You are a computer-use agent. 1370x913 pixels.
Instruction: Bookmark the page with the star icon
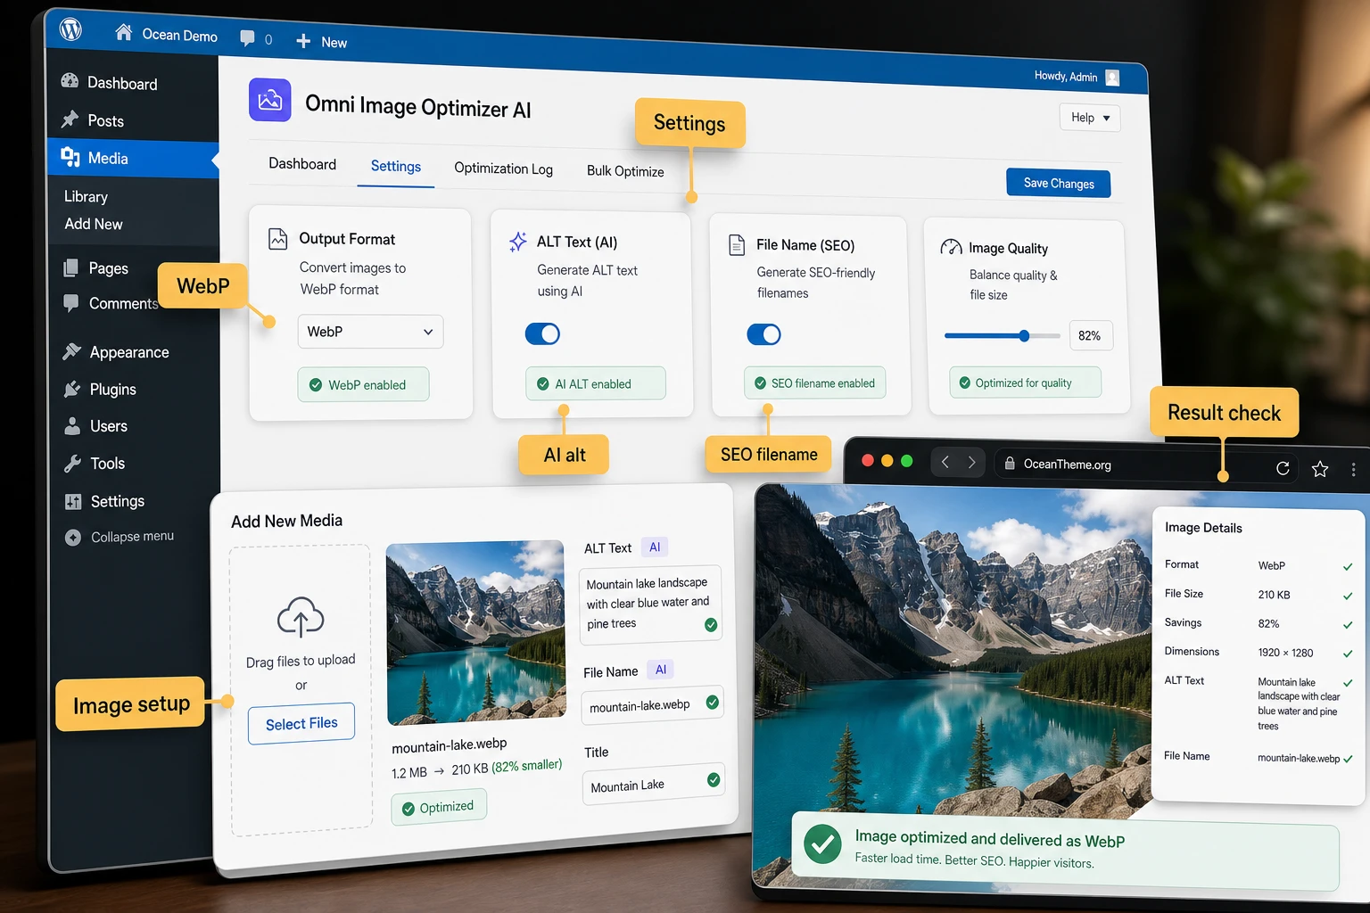(x=1320, y=469)
